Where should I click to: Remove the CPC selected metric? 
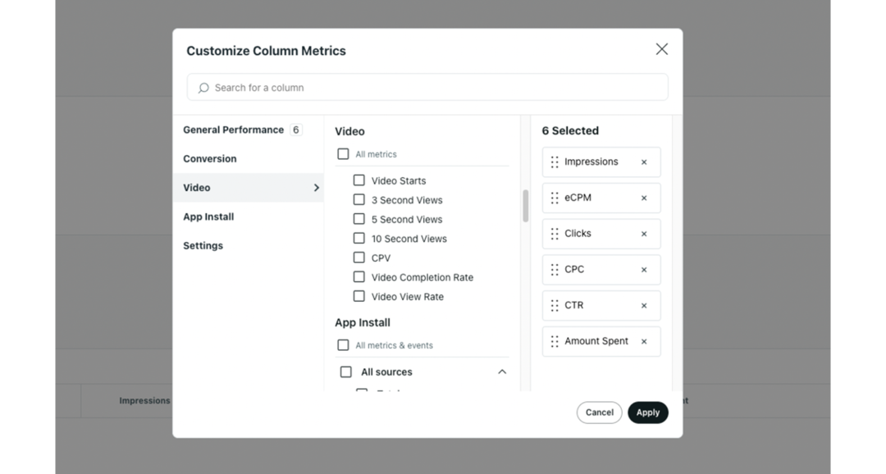(x=644, y=270)
